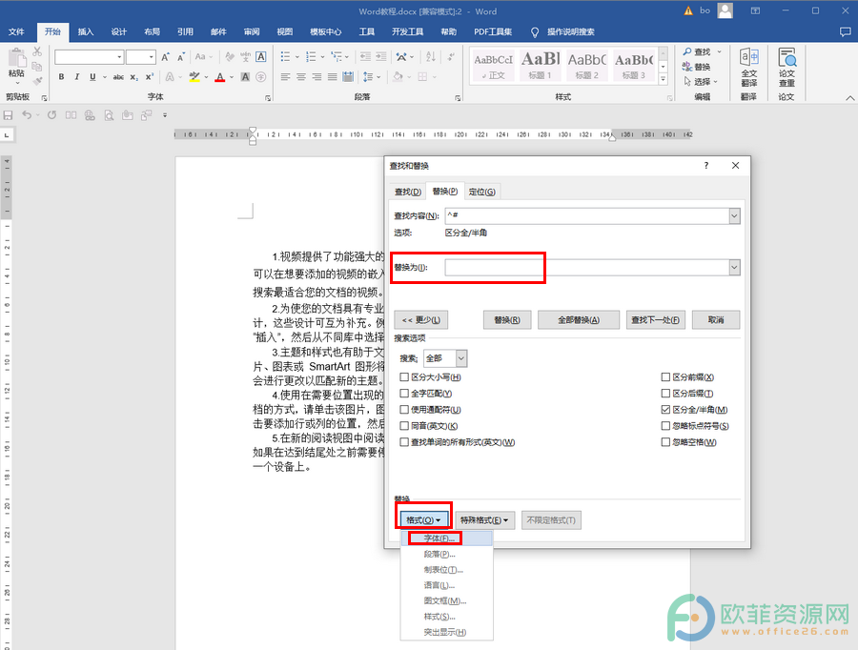The image size is (858, 650).
Task: Toggle Underline formatting icon
Action: [92, 77]
